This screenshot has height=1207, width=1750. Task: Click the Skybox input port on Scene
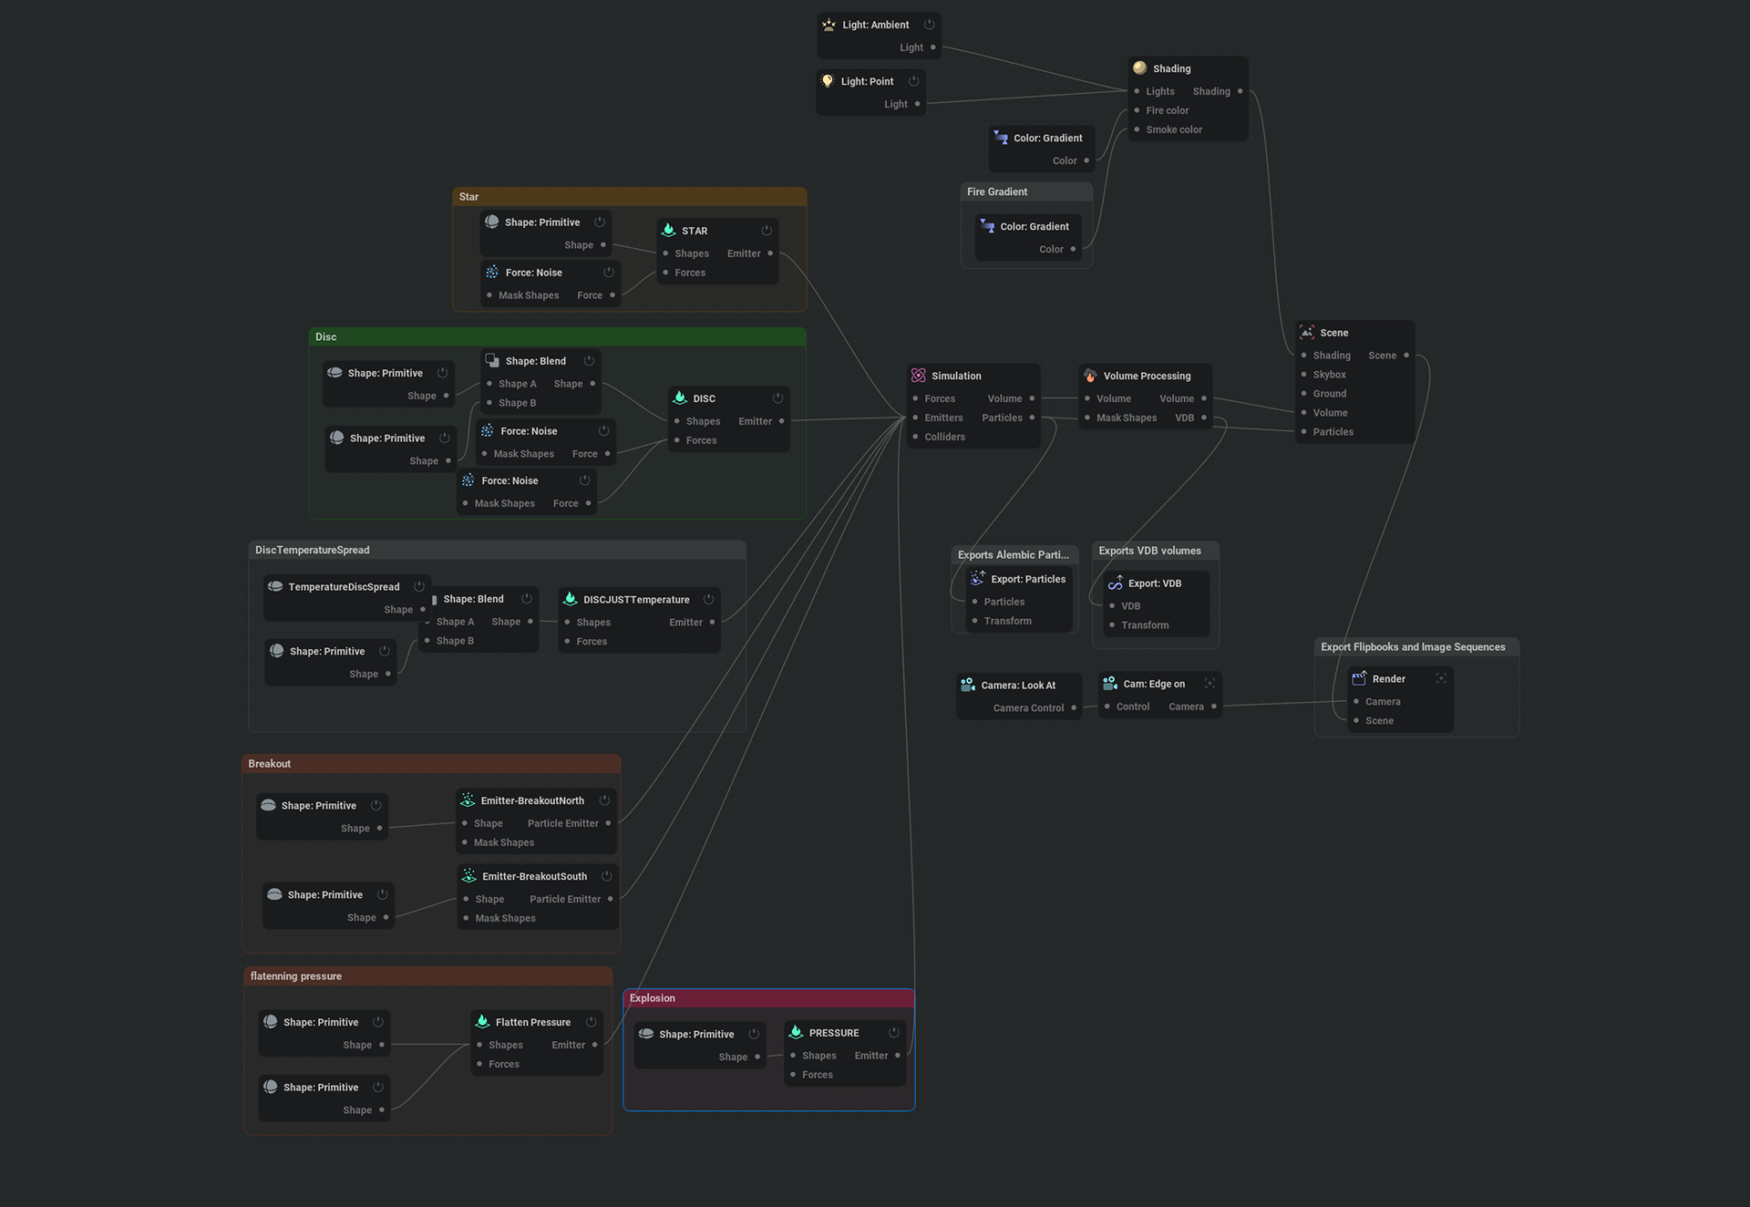[1304, 375]
